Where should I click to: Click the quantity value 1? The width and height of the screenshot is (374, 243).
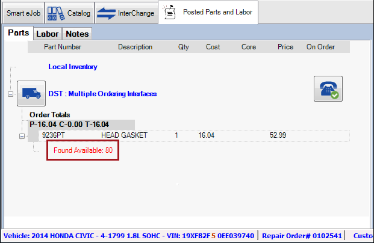tap(176, 135)
